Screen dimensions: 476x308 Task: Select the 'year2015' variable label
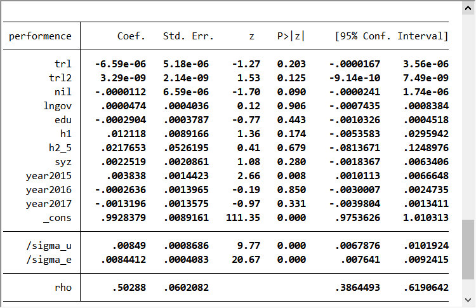click(x=49, y=176)
